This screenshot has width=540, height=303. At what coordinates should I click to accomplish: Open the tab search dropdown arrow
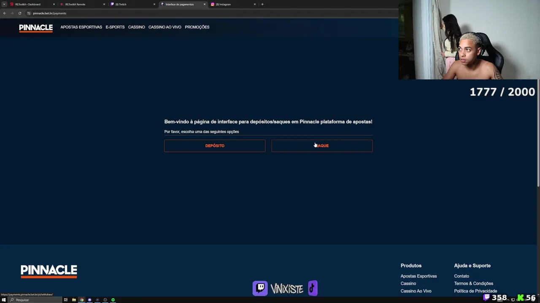point(4,4)
